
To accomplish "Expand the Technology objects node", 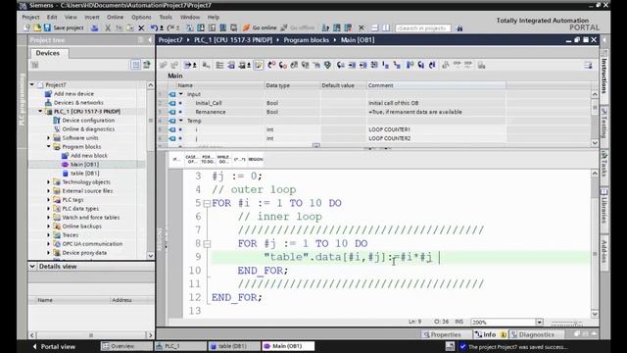I will click(x=49, y=182).
